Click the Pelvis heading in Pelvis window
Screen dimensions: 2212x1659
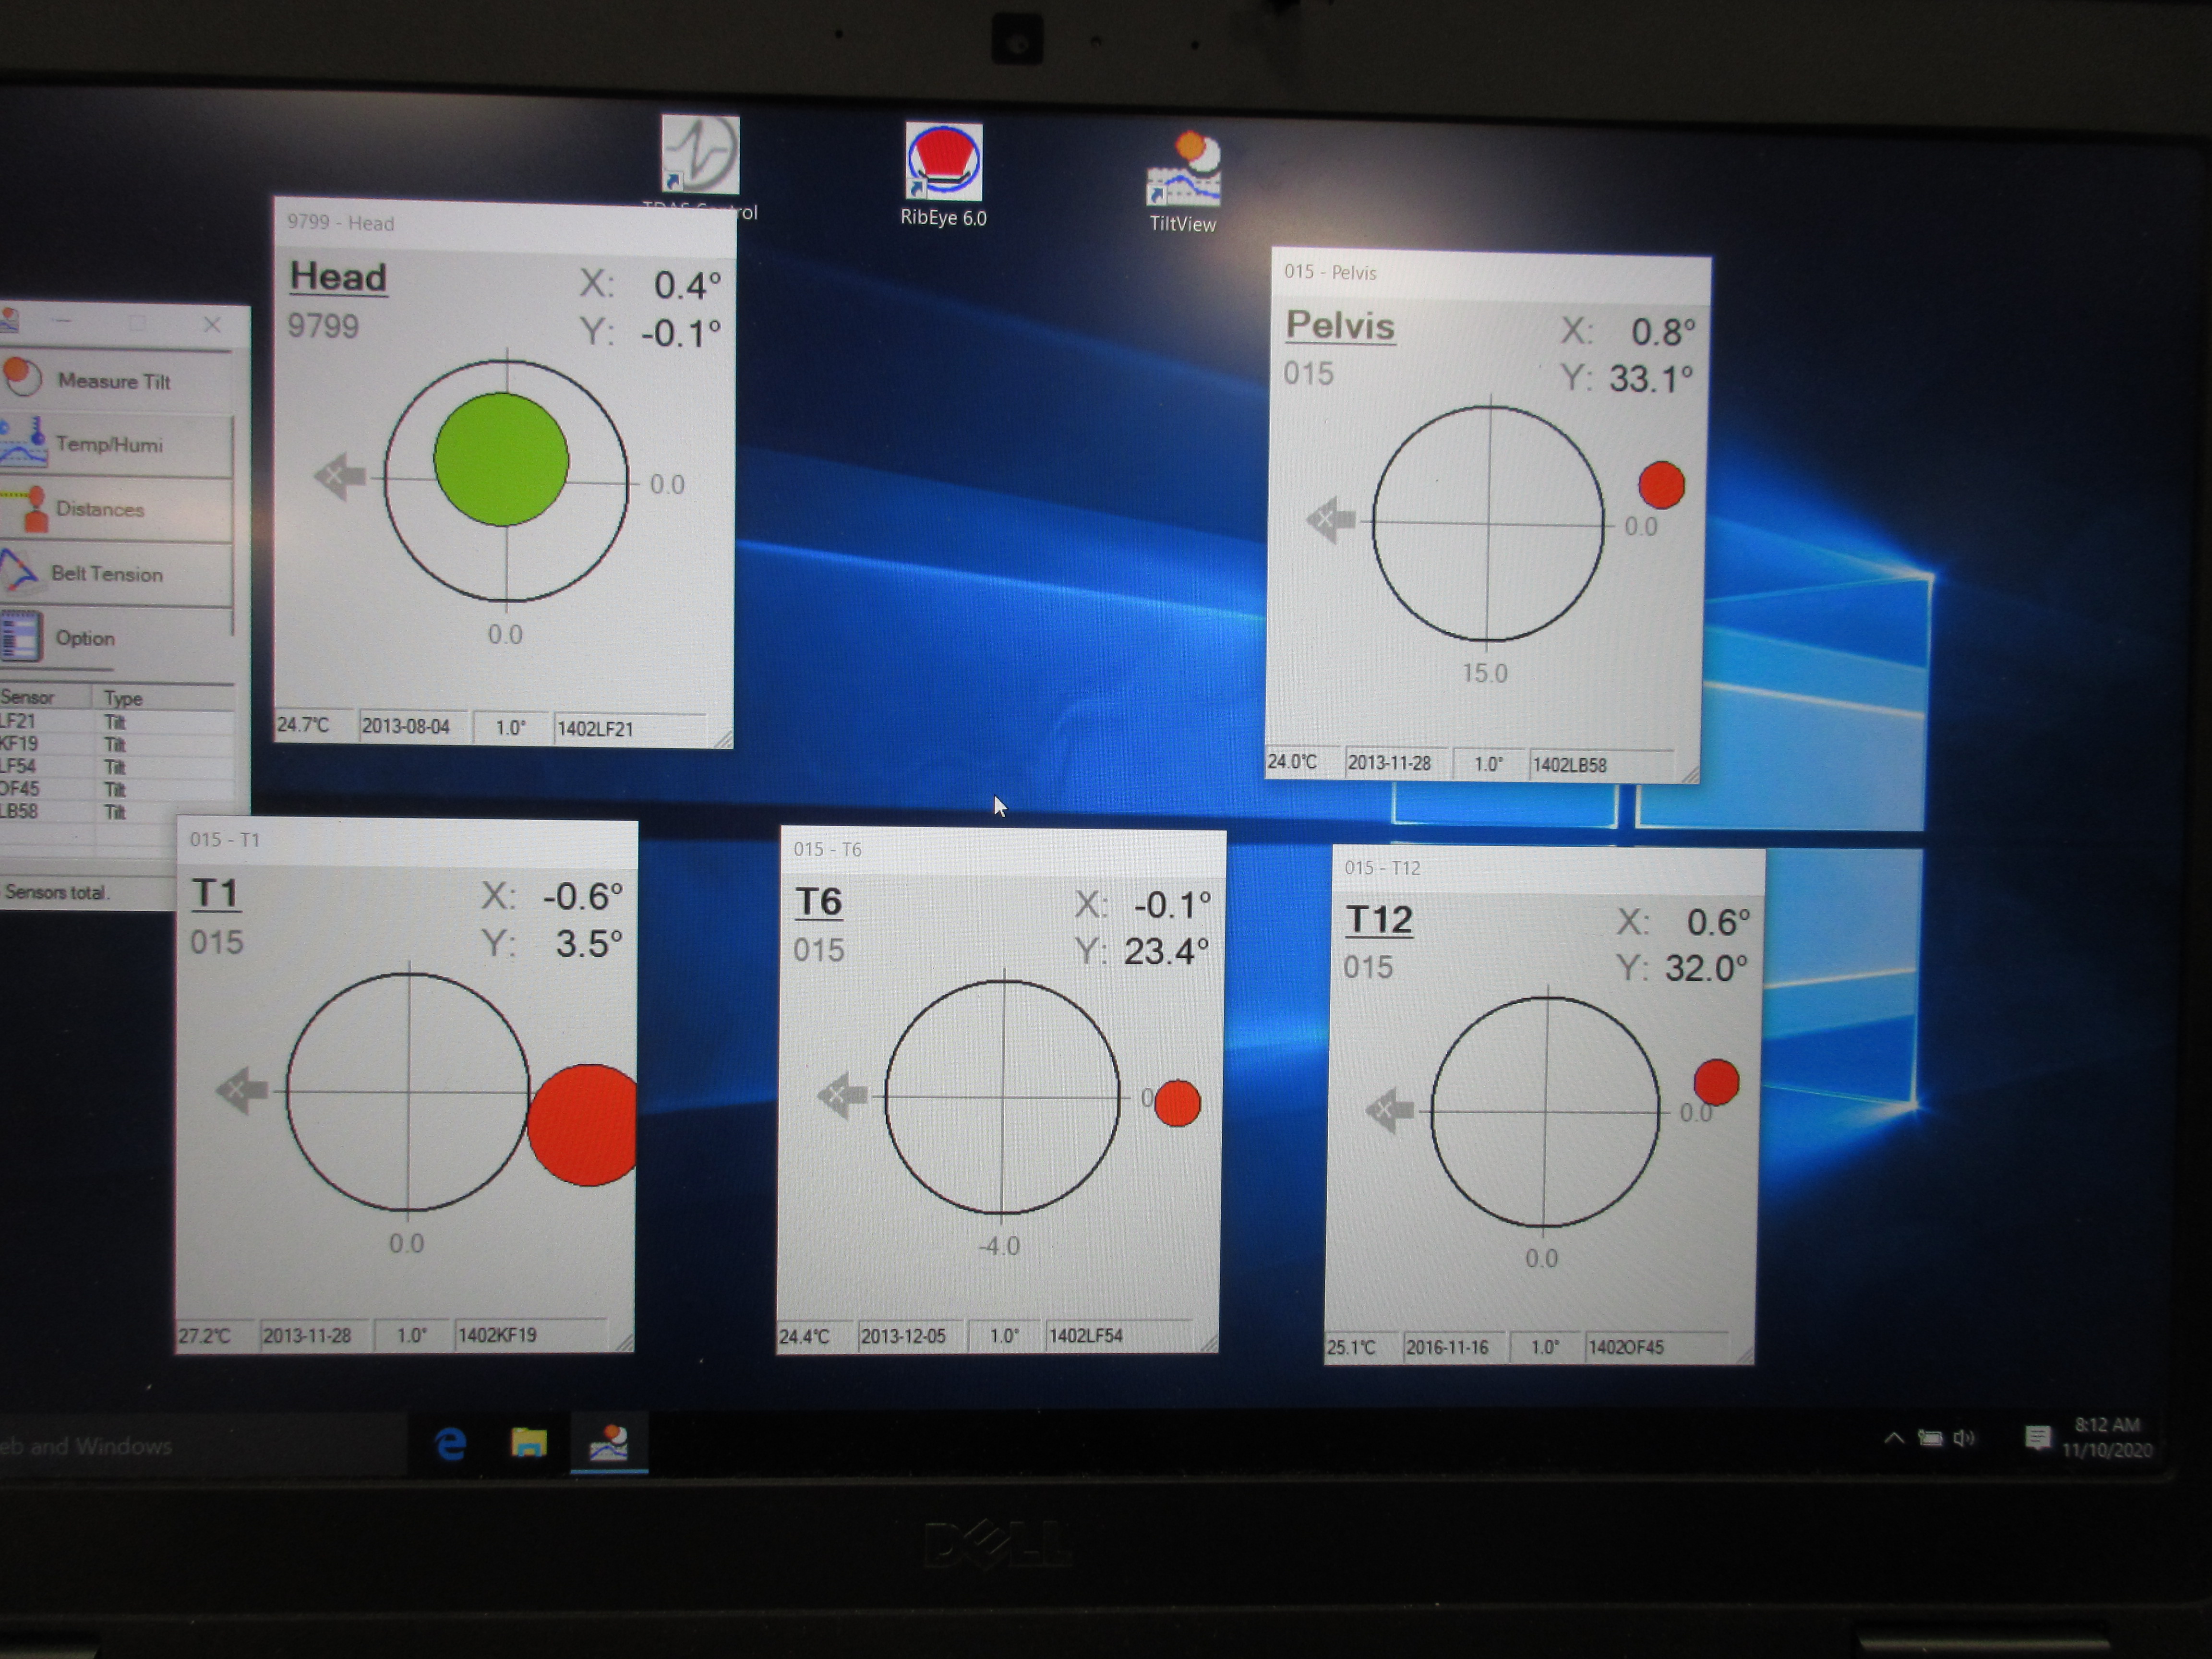tap(1340, 326)
